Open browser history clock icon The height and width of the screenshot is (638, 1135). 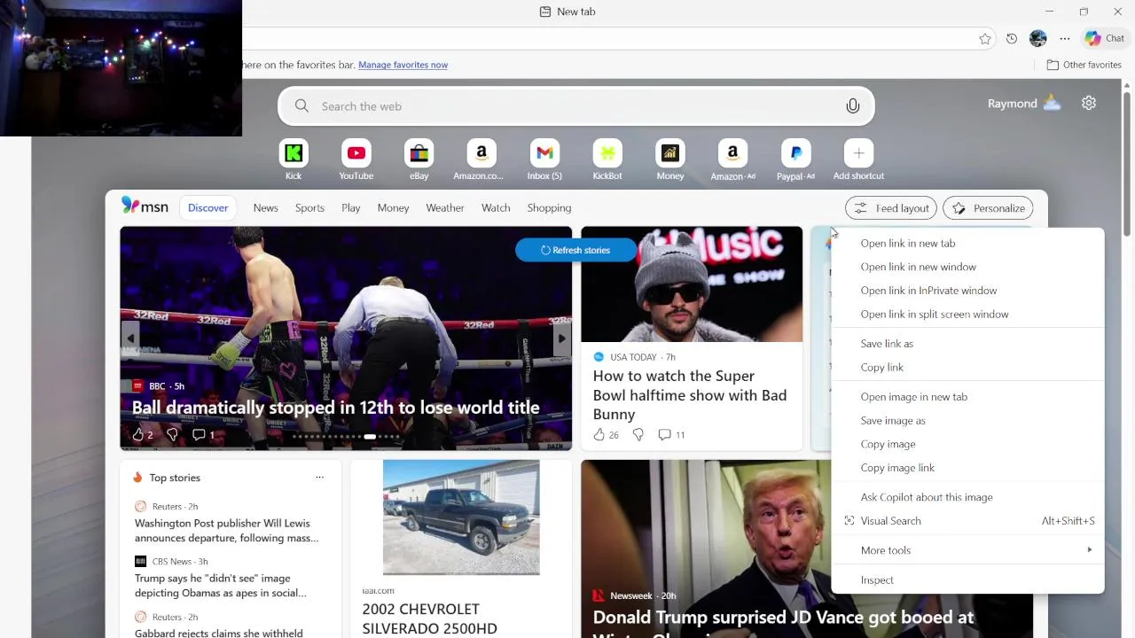click(x=1012, y=38)
